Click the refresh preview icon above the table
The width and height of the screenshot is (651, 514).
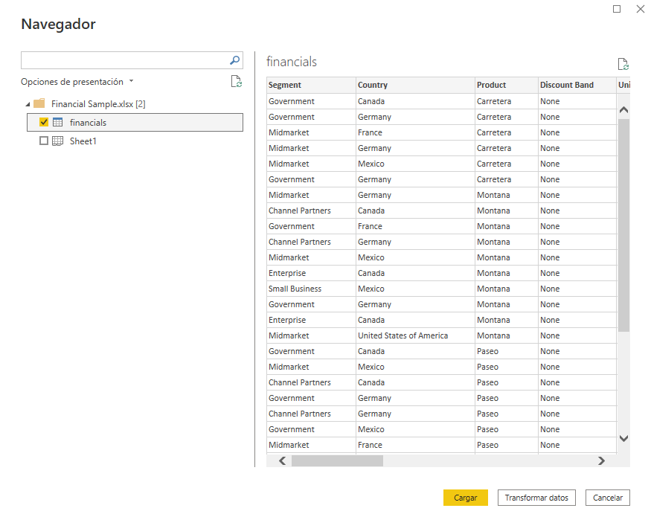[623, 65]
